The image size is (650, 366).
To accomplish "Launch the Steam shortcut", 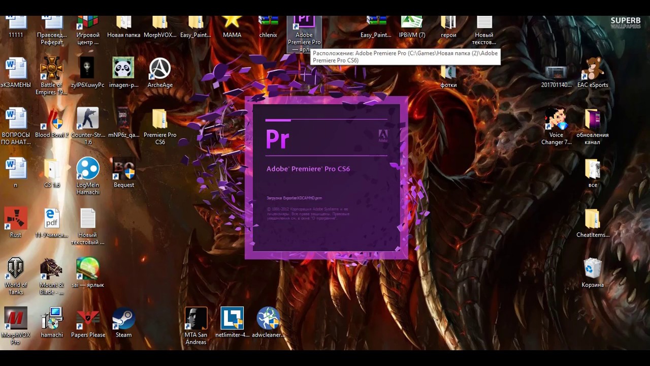I will [123, 322].
